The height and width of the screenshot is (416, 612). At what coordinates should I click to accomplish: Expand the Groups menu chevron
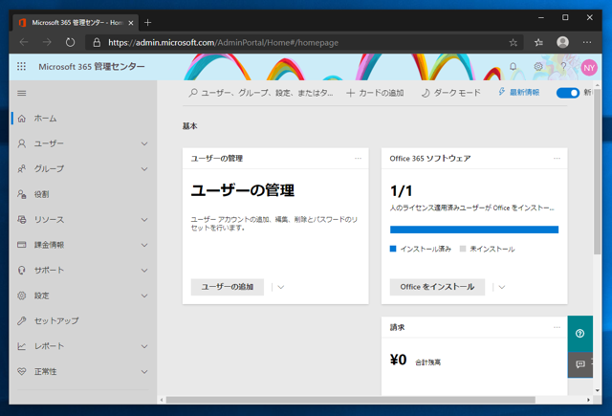(144, 169)
